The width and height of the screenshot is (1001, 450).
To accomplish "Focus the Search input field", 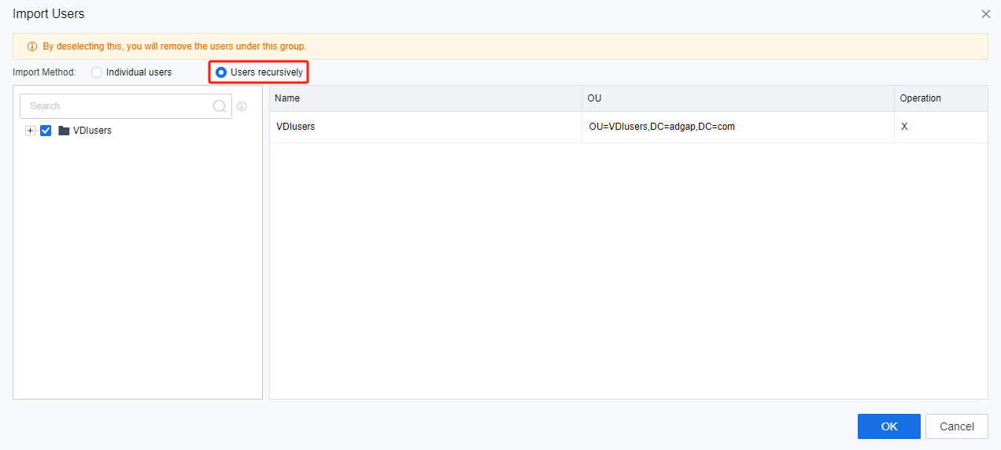I will pos(118,106).
